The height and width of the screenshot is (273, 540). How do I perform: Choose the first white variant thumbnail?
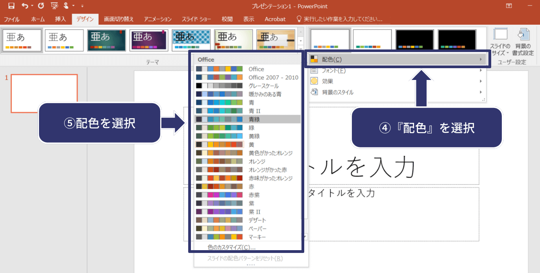330,40
